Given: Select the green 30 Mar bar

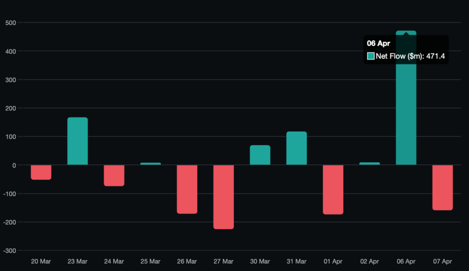Looking at the screenshot, I should tap(260, 155).
